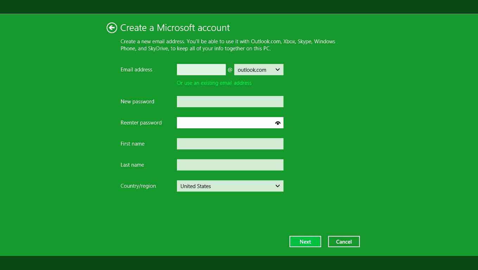This screenshot has width=478, height=270.
Task: Click the 'Reenter password' label
Action: coord(141,123)
